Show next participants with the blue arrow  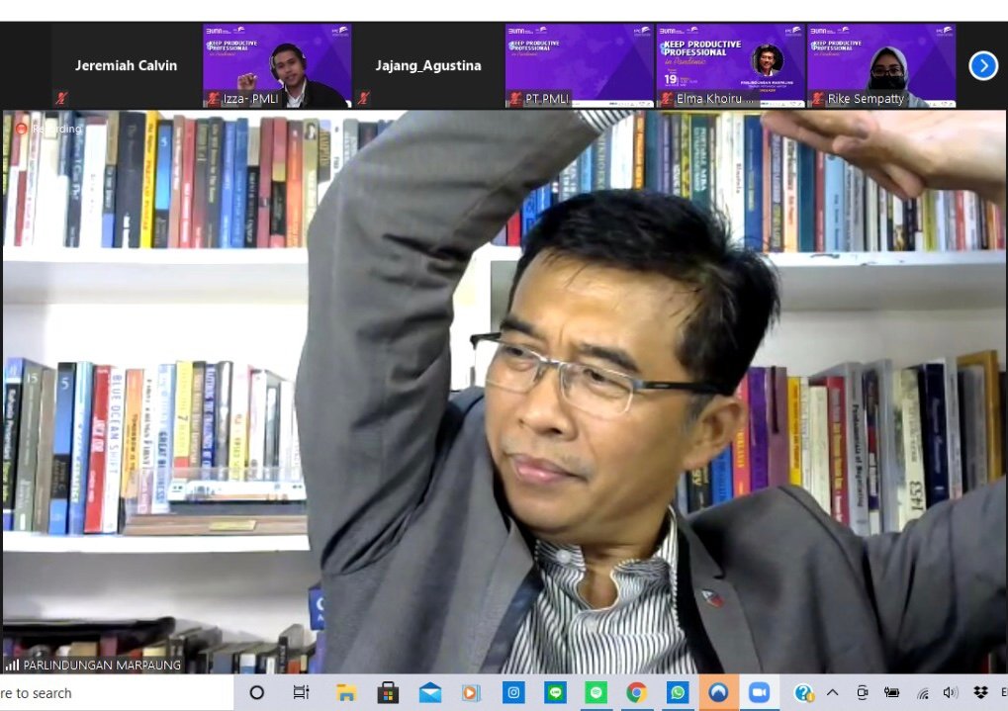[x=982, y=65]
